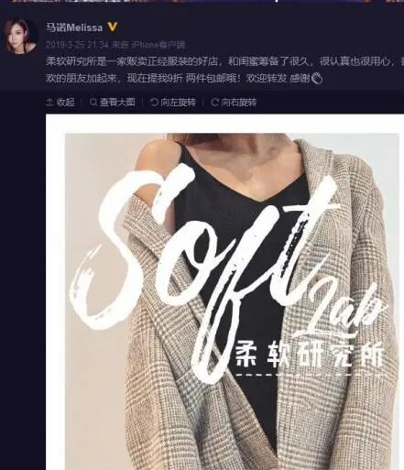Open 马诺Melissa's profile avatar photo

pos(20,36)
